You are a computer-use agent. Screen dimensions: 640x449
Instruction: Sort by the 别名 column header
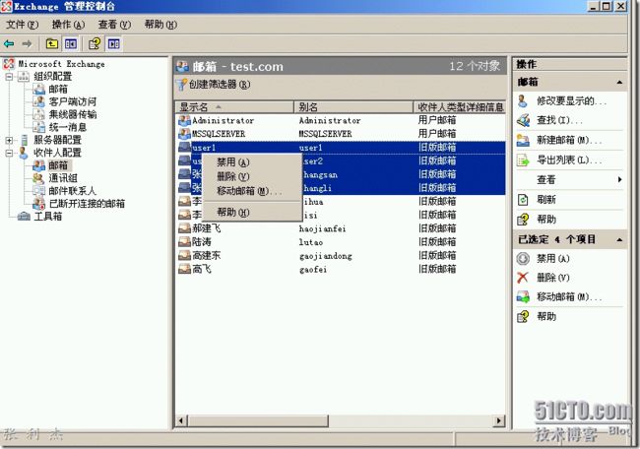tap(353, 107)
